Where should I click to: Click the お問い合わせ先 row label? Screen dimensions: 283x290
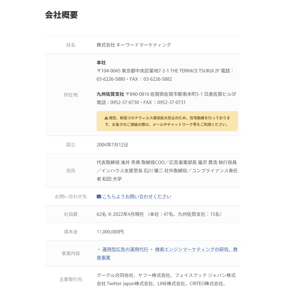pos(71,196)
